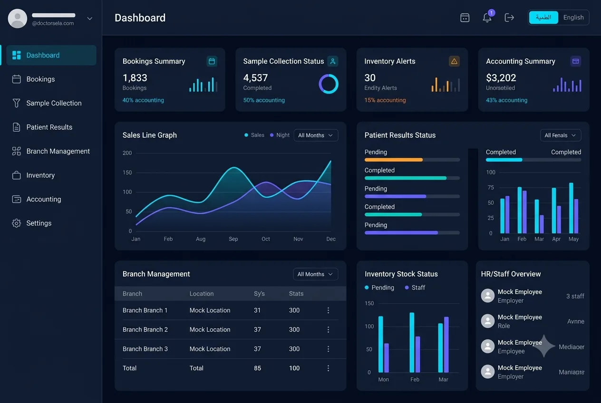The width and height of the screenshot is (601, 403).
Task: Toggle the Pending series in Inventory Stock legend
Action: [379, 288]
